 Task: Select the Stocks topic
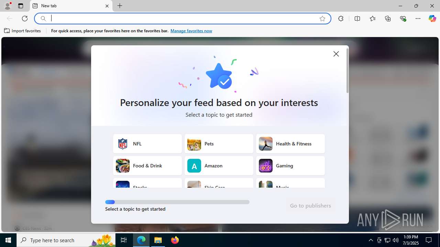tap(147, 183)
